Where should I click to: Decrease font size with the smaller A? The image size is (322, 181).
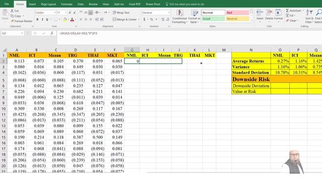point(74,13)
